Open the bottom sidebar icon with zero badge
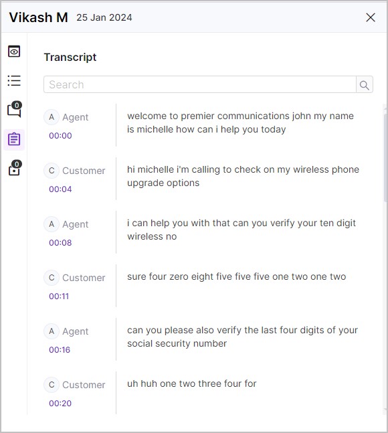This screenshot has width=388, height=433. click(x=15, y=168)
